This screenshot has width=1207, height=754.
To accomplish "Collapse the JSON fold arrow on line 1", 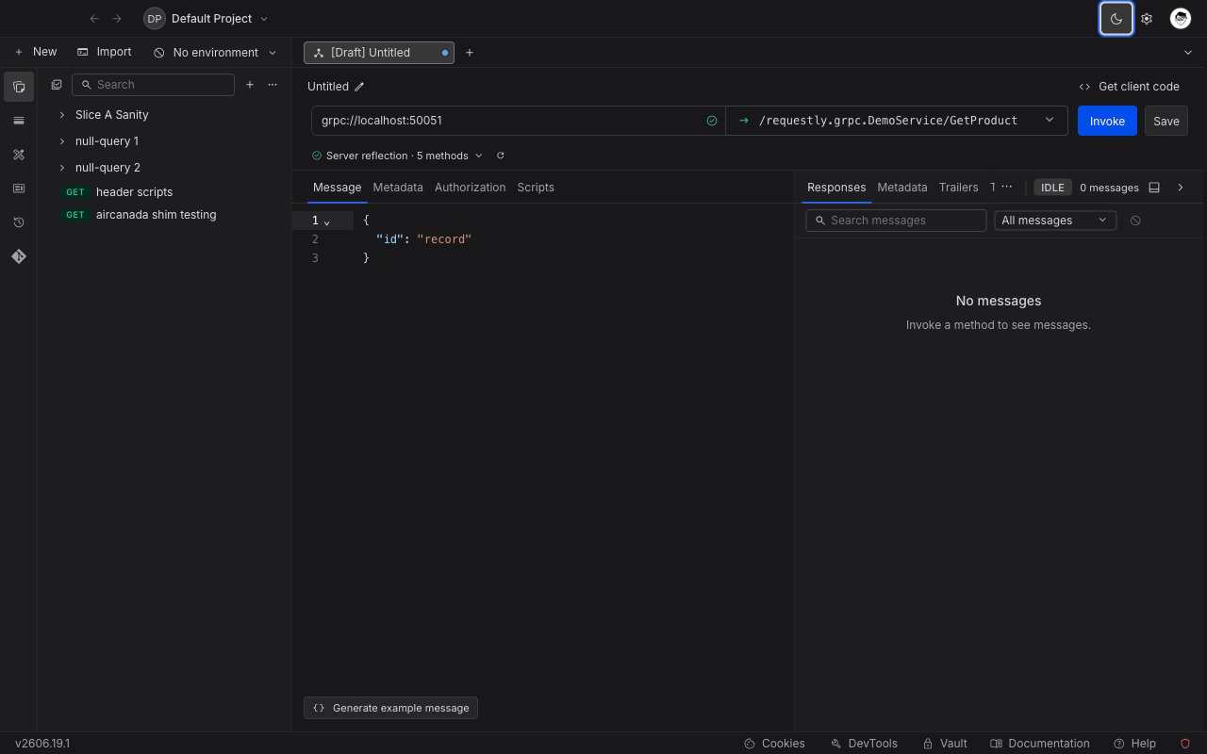I will pos(327,221).
